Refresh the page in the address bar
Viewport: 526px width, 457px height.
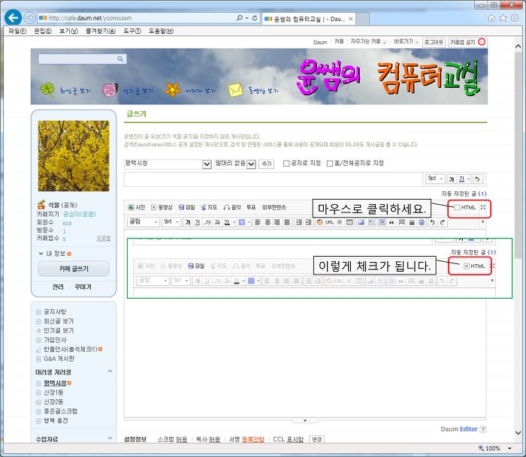click(x=255, y=18)
